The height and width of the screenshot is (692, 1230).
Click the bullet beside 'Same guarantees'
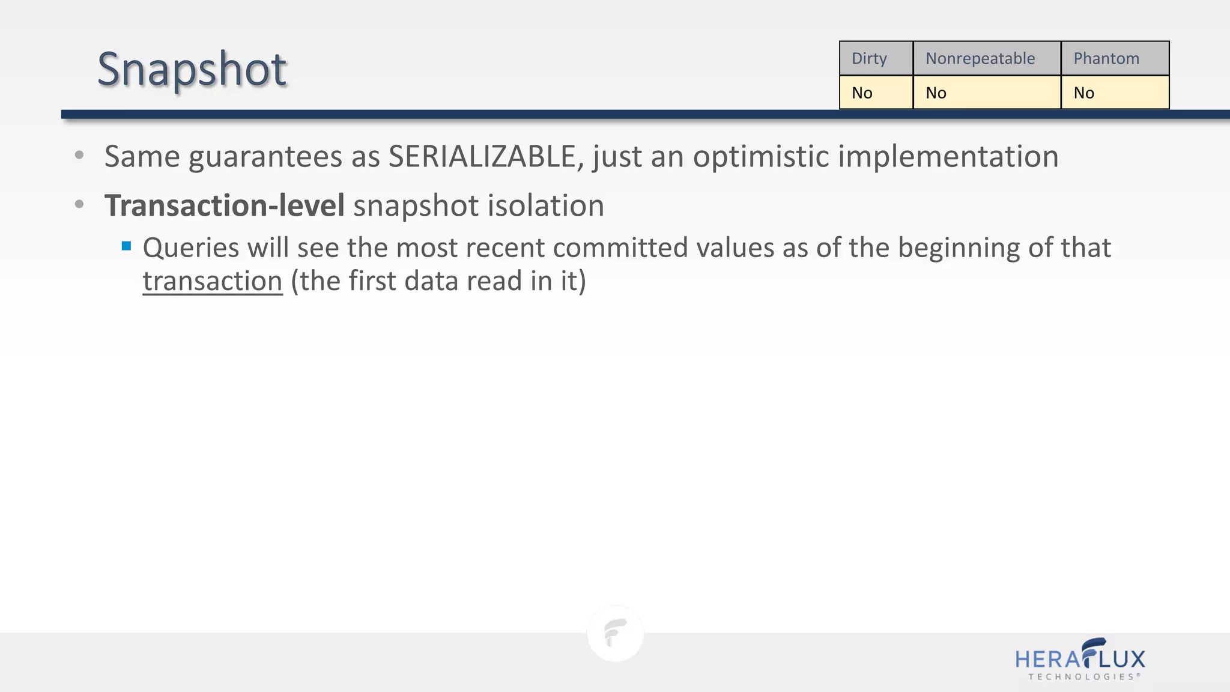pyautogui.click(x=79, y=156)
